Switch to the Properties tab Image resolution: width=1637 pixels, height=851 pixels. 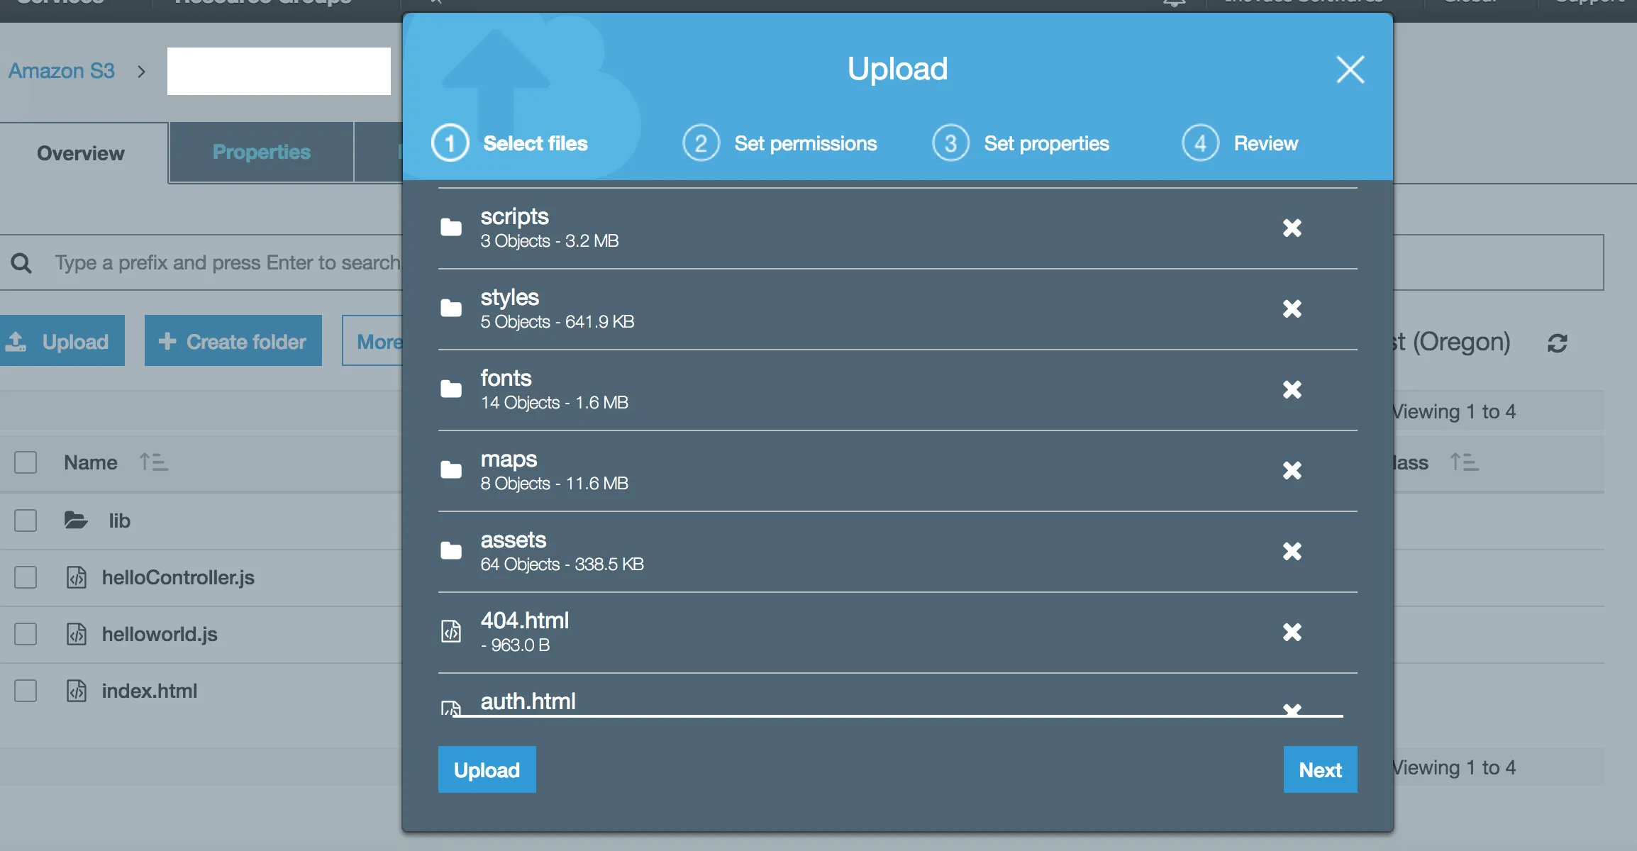261,152
